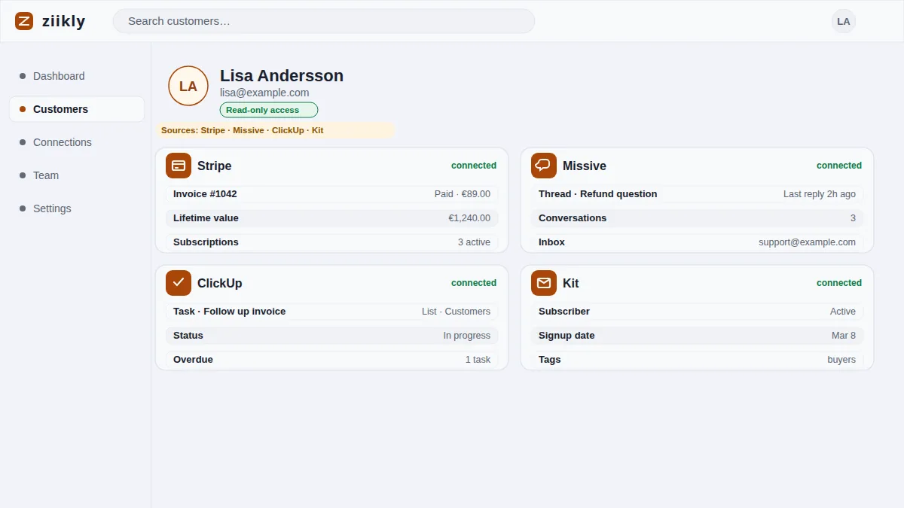The height and width of the screenshot is (508, 904).
Task: Click the Paid · €89.00 value
Action: click(x=463, y=194)
